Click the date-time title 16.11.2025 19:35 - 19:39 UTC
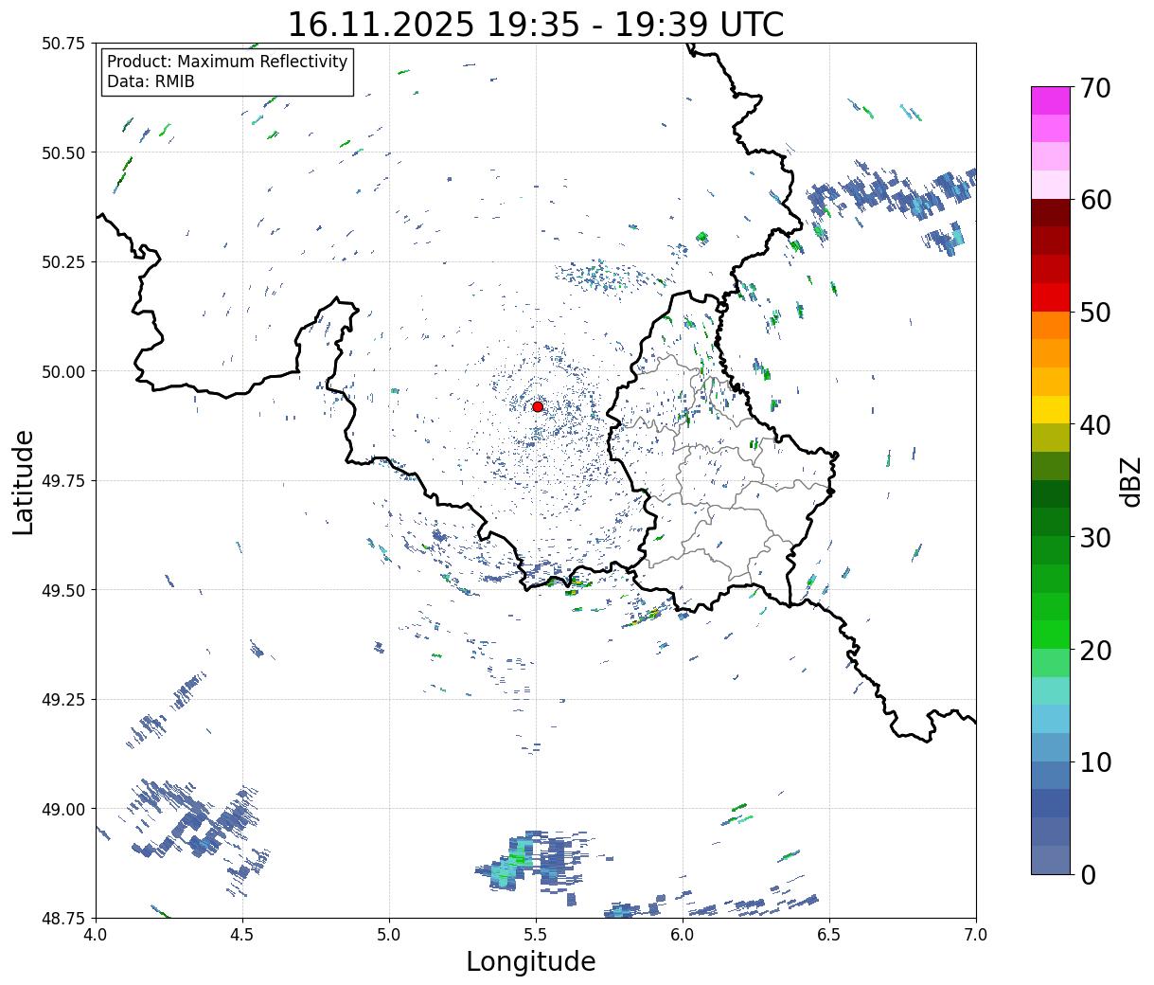 pyautogui.click(x=536, y=24)
